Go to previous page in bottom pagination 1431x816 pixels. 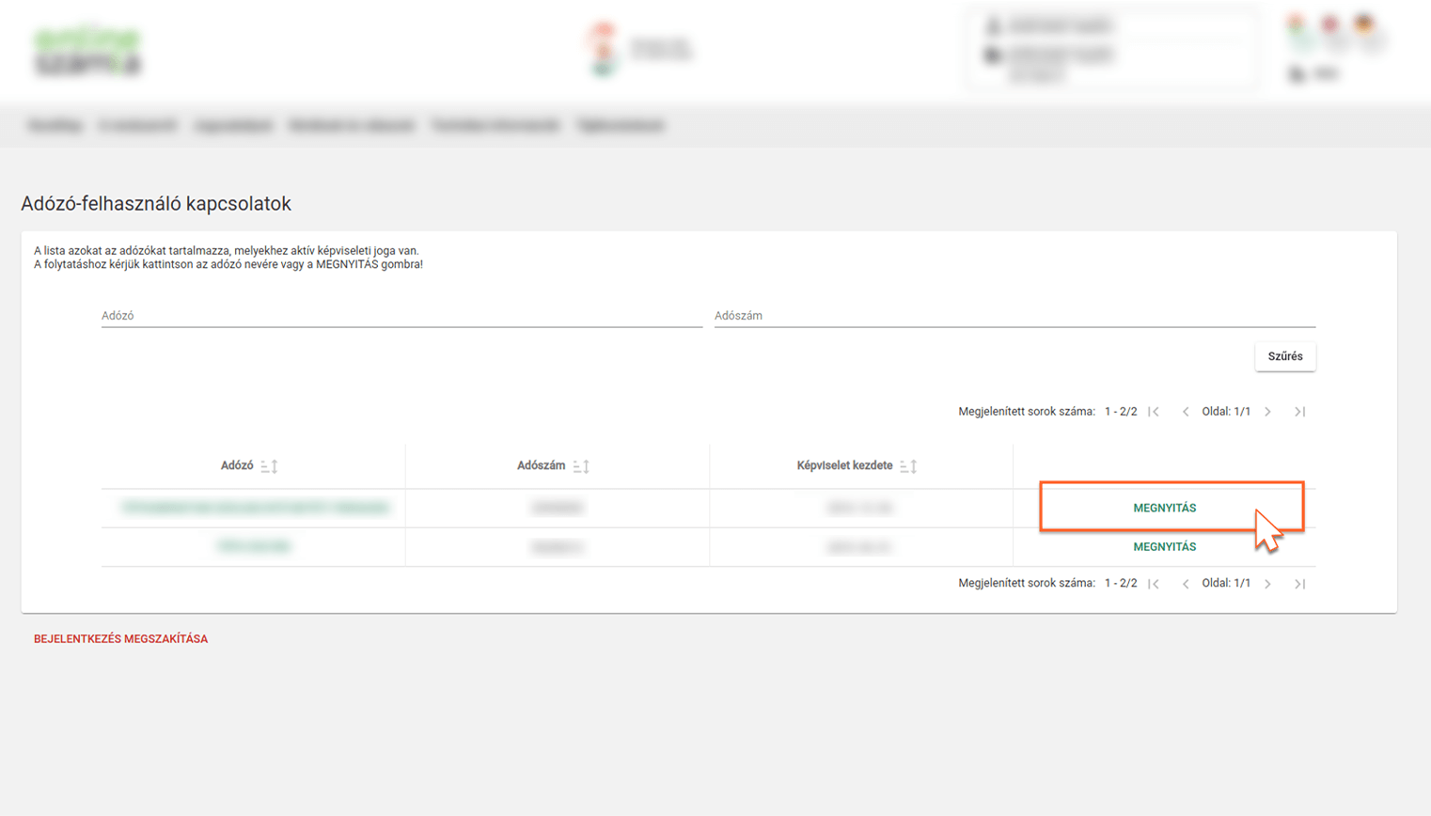click(x=1186, y=584)
